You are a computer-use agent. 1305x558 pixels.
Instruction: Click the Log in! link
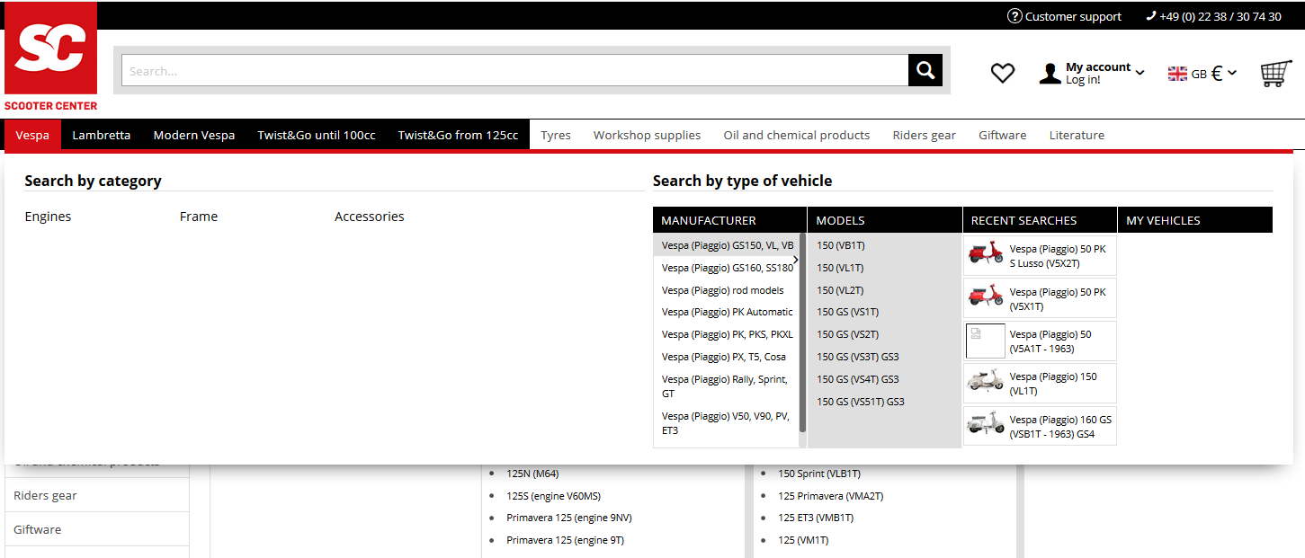click(1083, 80)
